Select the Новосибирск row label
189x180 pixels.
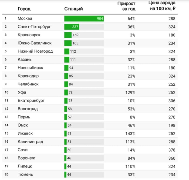point(30,68)
